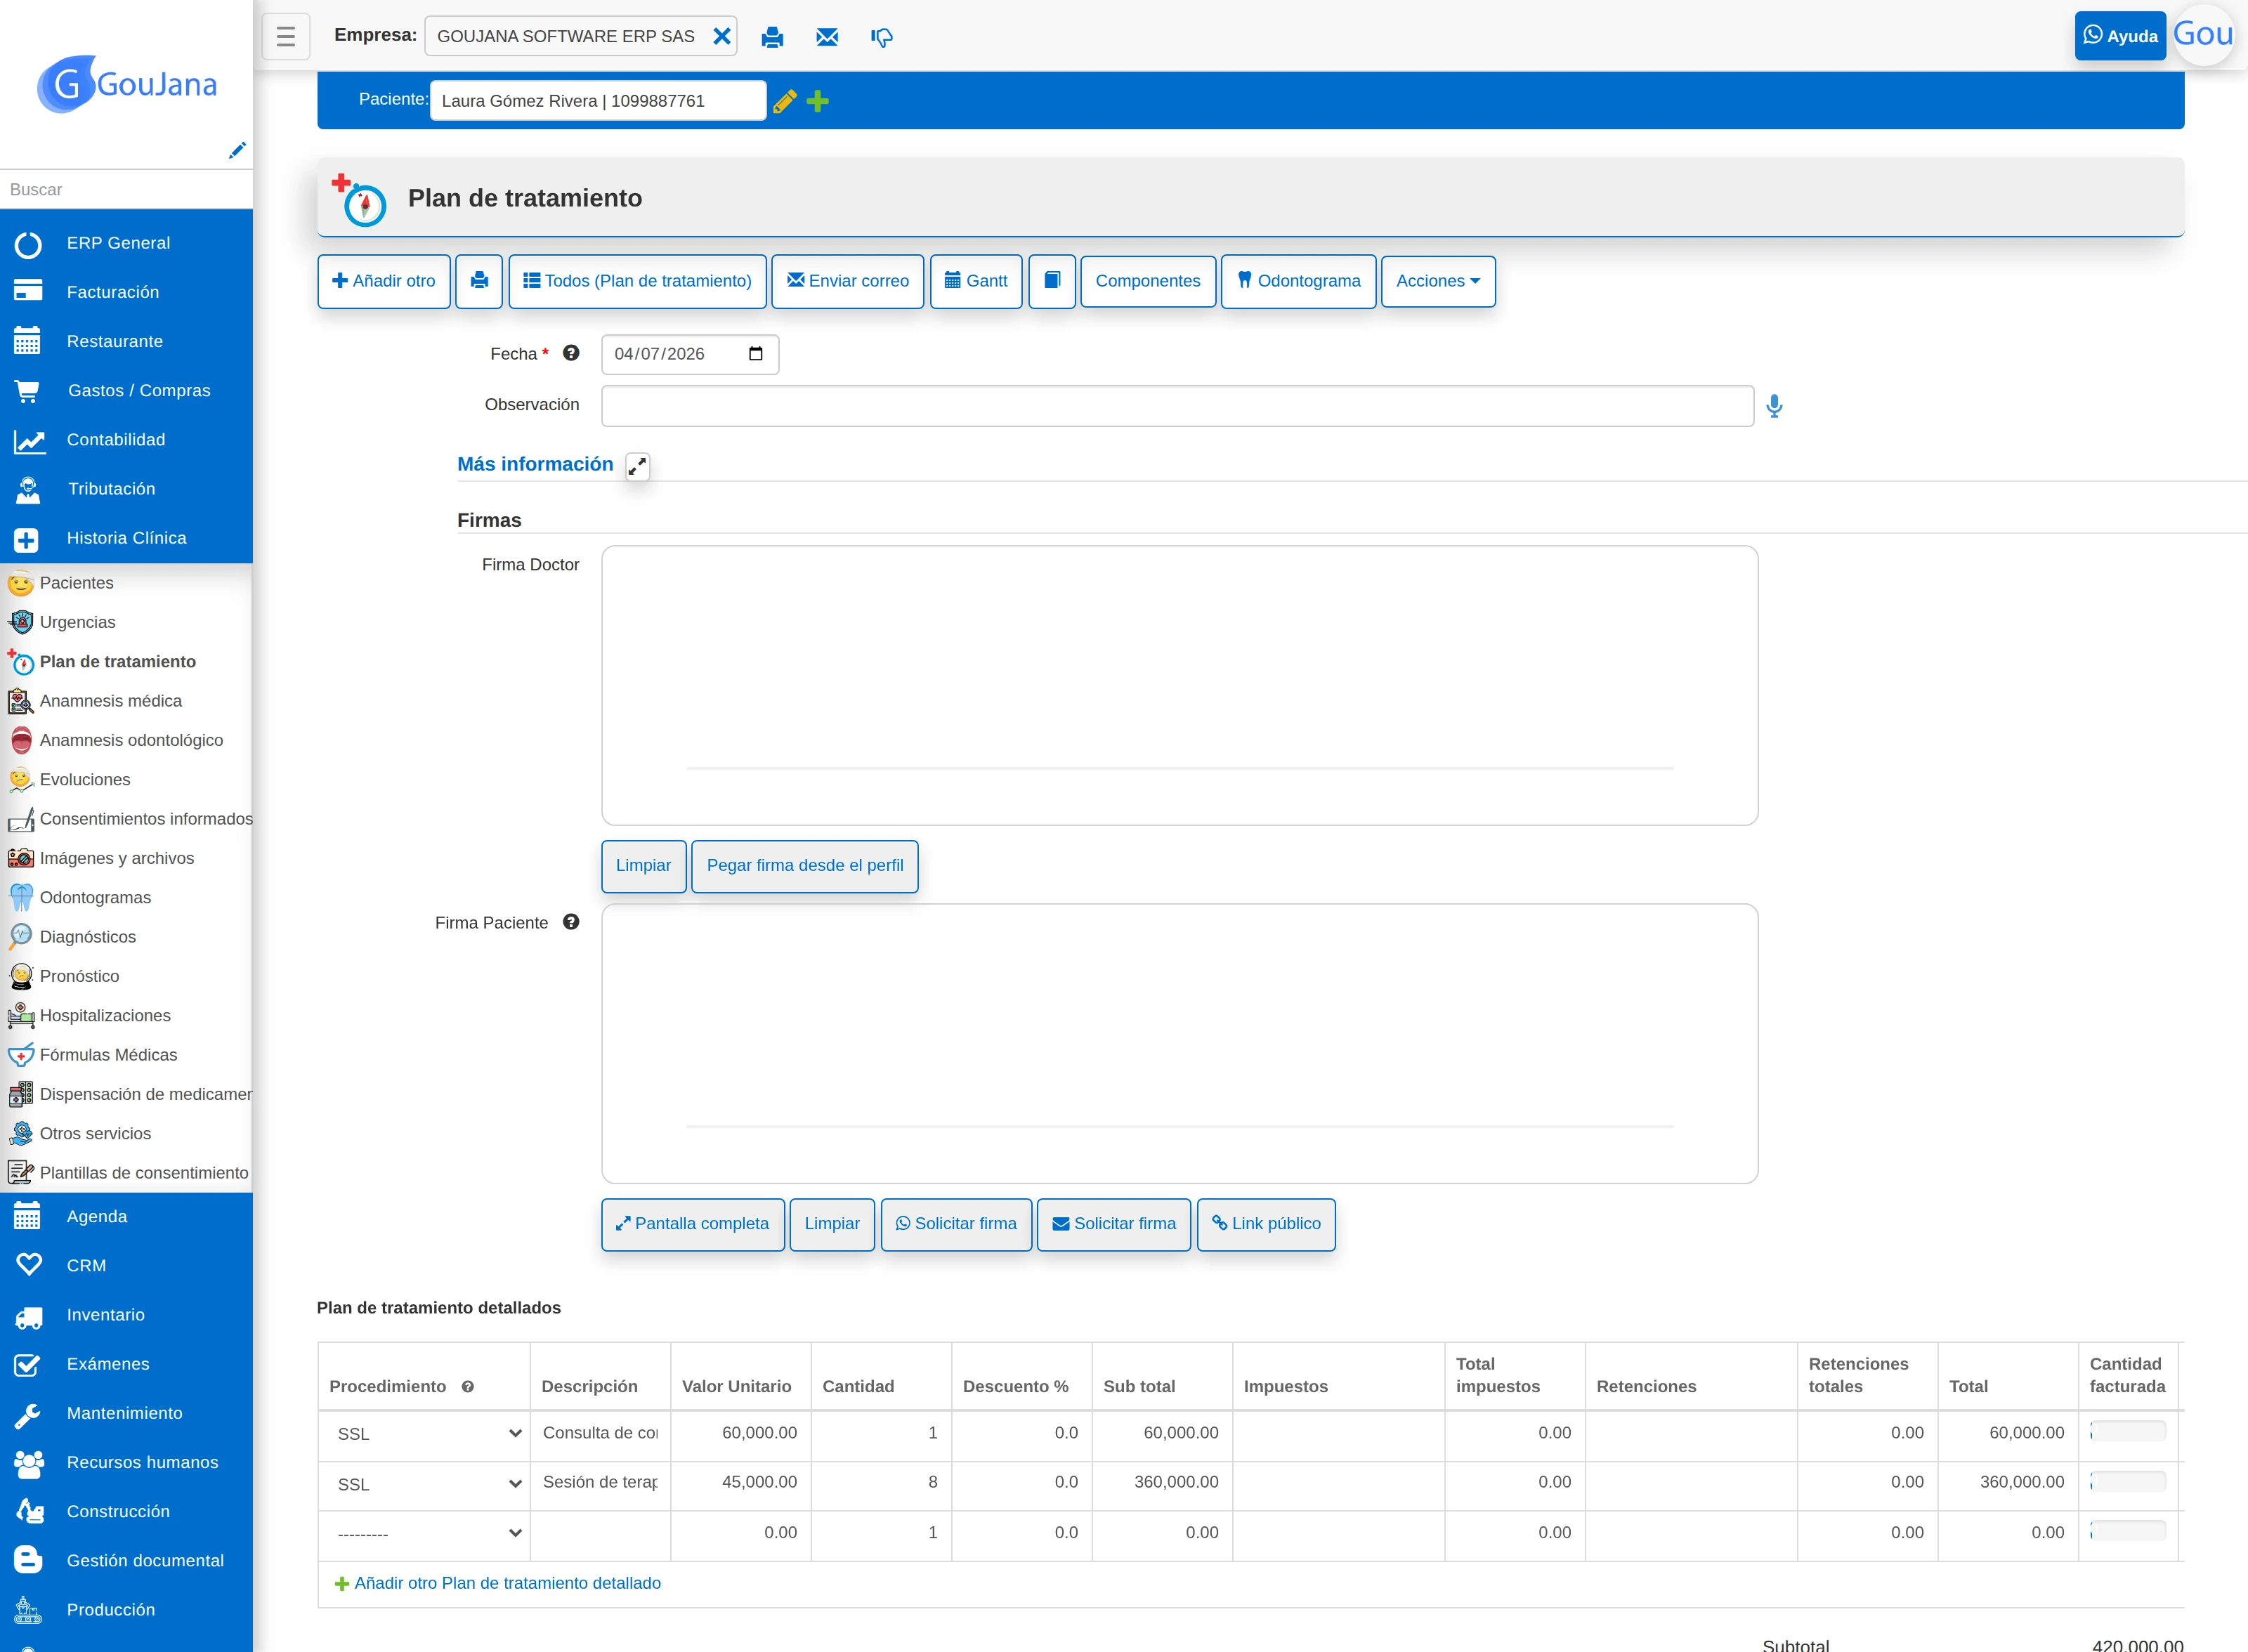Open Todos (Plan de tratamiento) list
Viewport: 2248px width, 1652px height.
(638, 281)
